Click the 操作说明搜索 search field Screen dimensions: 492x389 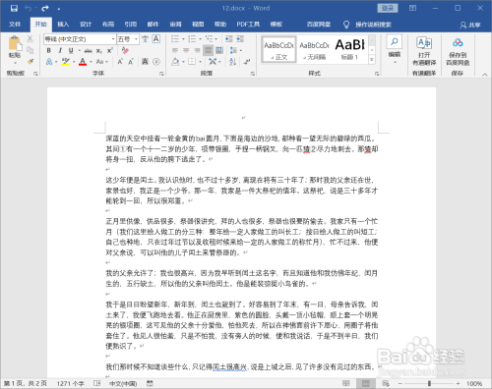373,25
